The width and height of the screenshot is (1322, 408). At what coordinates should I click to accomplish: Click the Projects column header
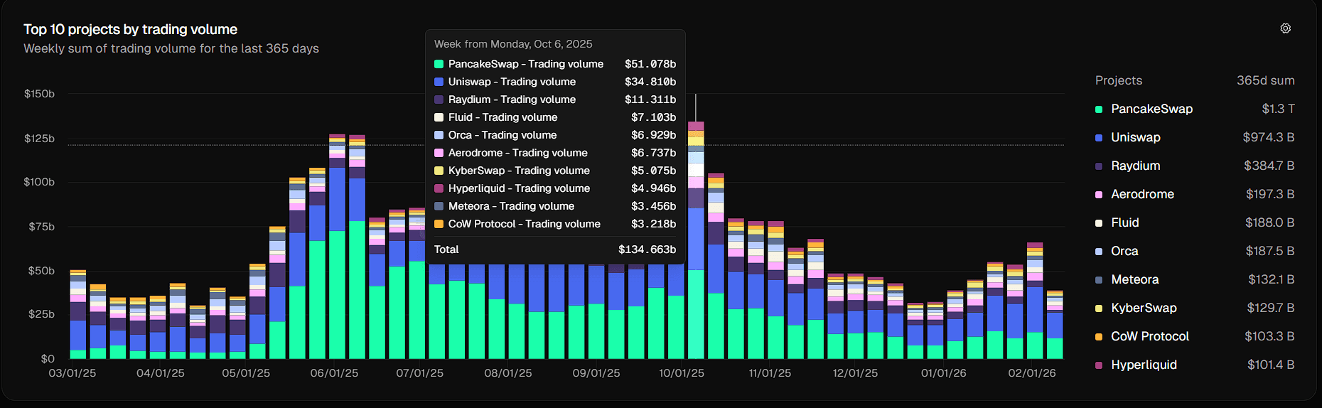[1119, 80]
